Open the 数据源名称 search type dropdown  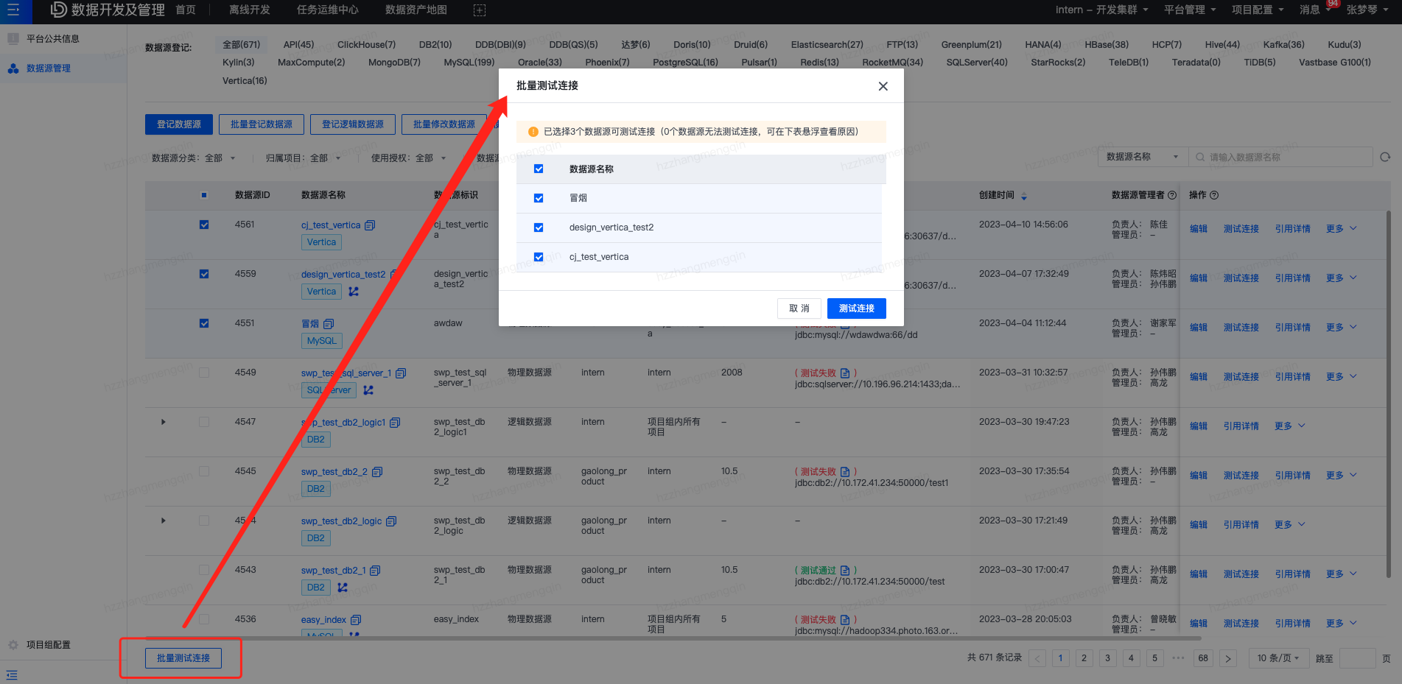(x=1143, y=157)
